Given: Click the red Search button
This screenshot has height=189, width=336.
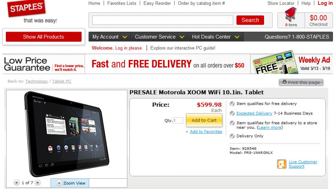Looking at the screenshot, I should tap(250, 20).
